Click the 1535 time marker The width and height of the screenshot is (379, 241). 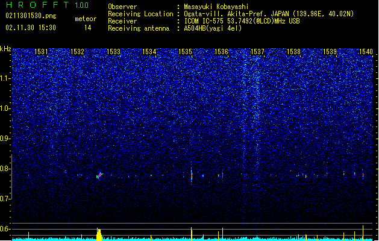(x=186, y=52)
